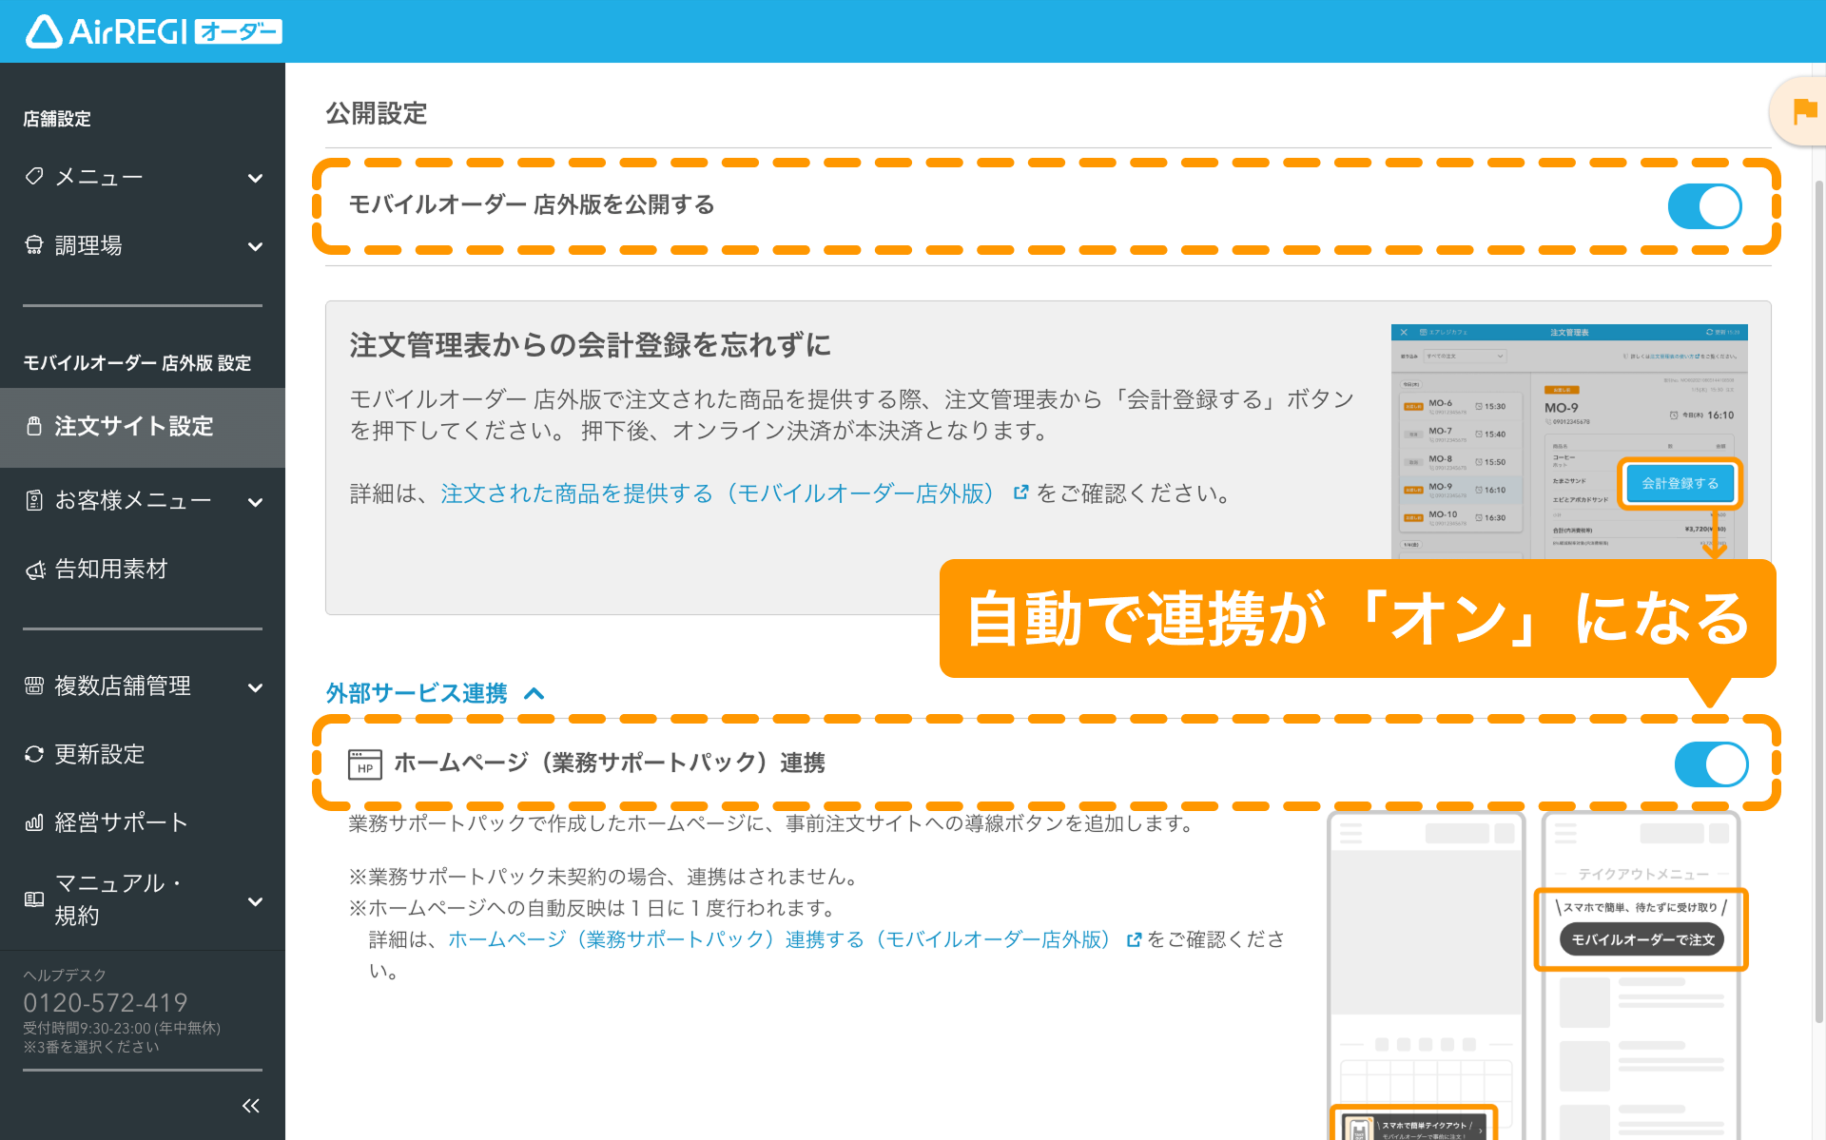
Task: Click external-link icon after ホームページ連携する link
Action: (1134, 939)
